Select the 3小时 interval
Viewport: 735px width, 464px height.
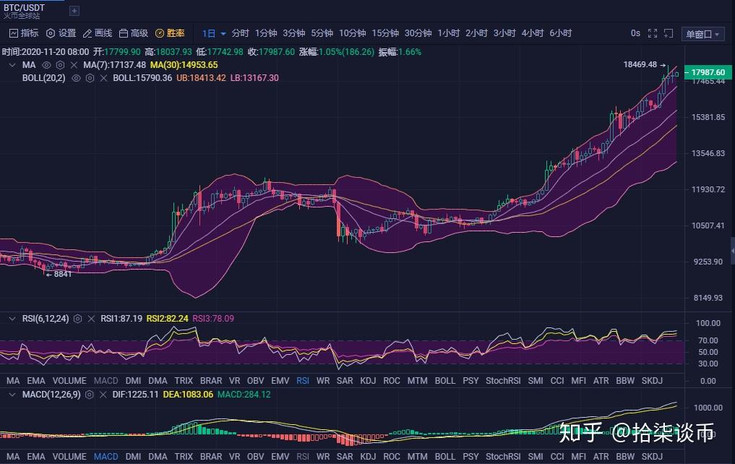504,33
